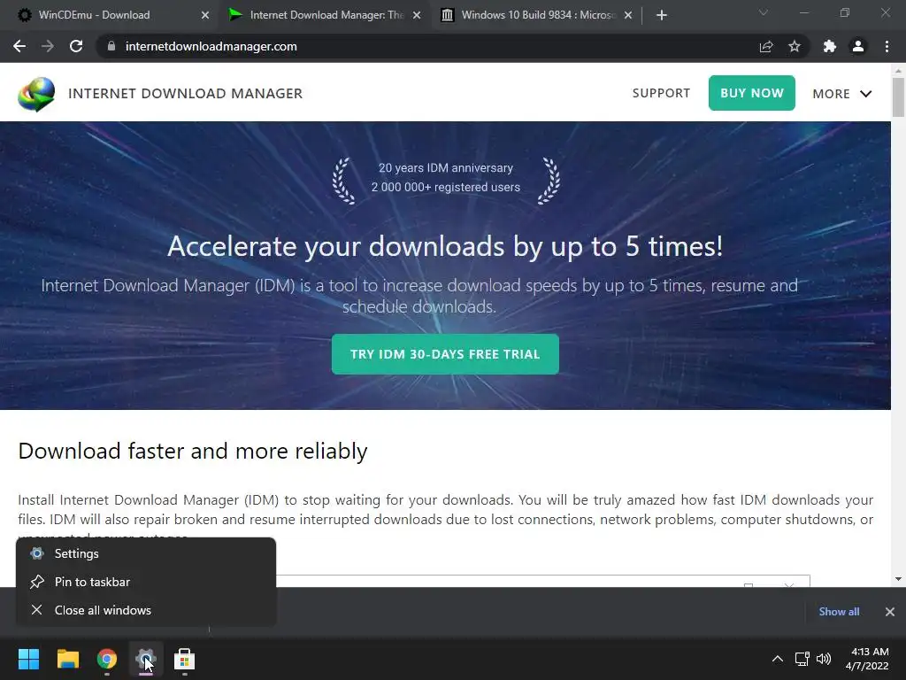Open the clock showing 4:13 AM
The width and height of the screenshot is (906, 680).
point(867,659)
